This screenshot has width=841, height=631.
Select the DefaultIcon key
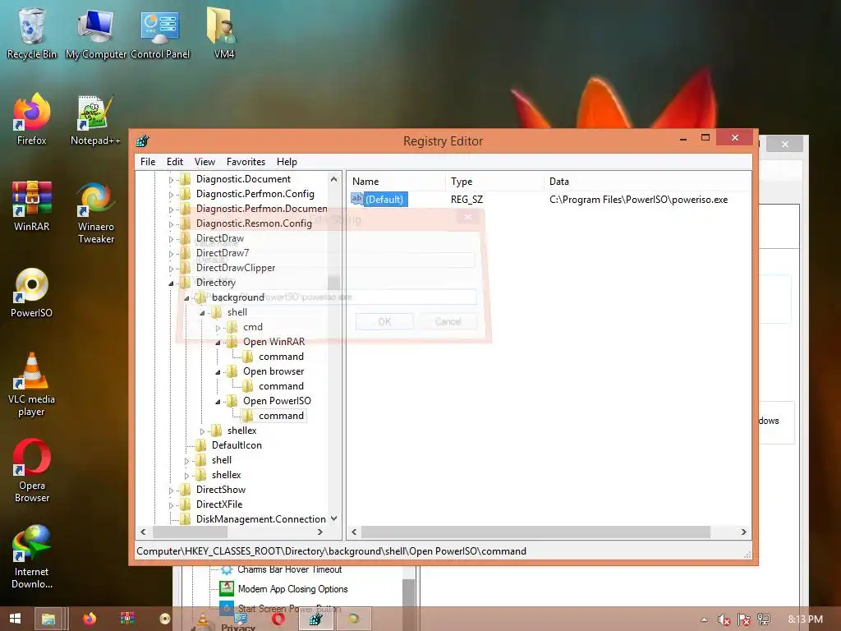237,444
